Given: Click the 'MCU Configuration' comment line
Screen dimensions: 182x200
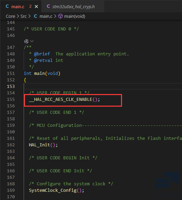Looking at the screenshot, I should pyautogui.click(x=105, y=125).
